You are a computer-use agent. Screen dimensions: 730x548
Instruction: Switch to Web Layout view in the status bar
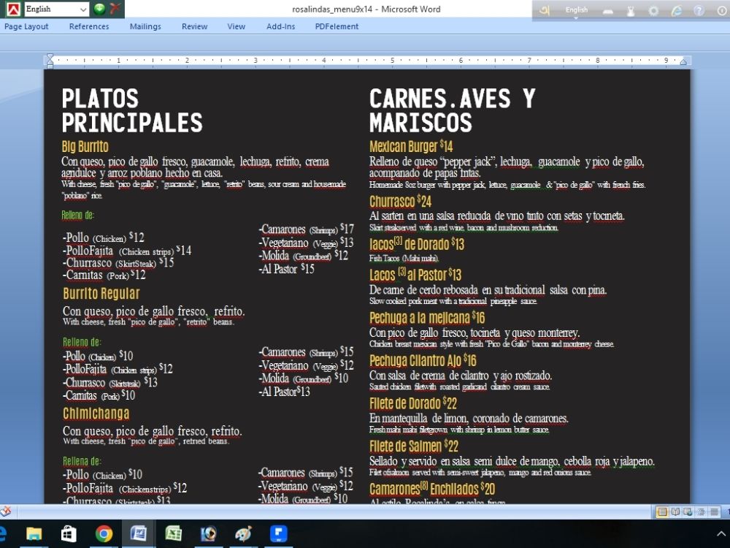688,512
